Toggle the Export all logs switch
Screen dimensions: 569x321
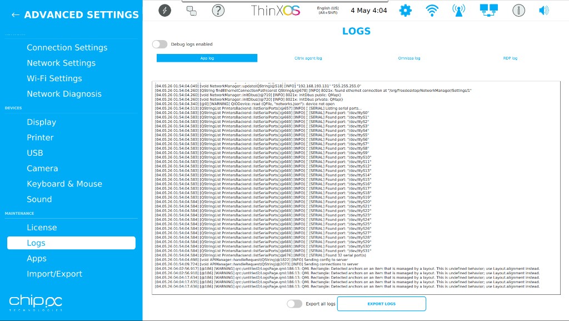295,304
